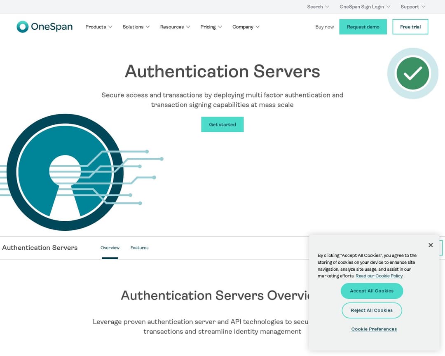Select the Overview tab
This screenshot has width=445, height=356.
(x=110, y=248)
